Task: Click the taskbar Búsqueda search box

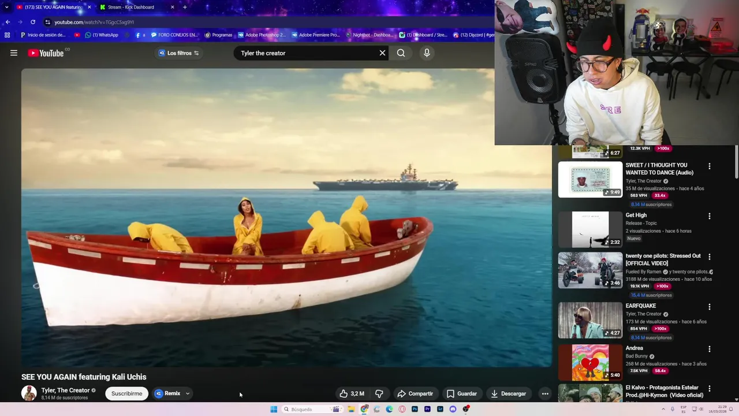Action: coord(312,409)
